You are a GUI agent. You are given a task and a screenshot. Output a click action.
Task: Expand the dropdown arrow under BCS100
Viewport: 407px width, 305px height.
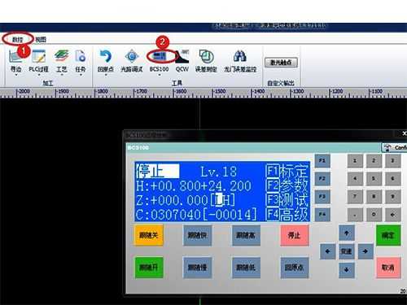tap(160, 75)
